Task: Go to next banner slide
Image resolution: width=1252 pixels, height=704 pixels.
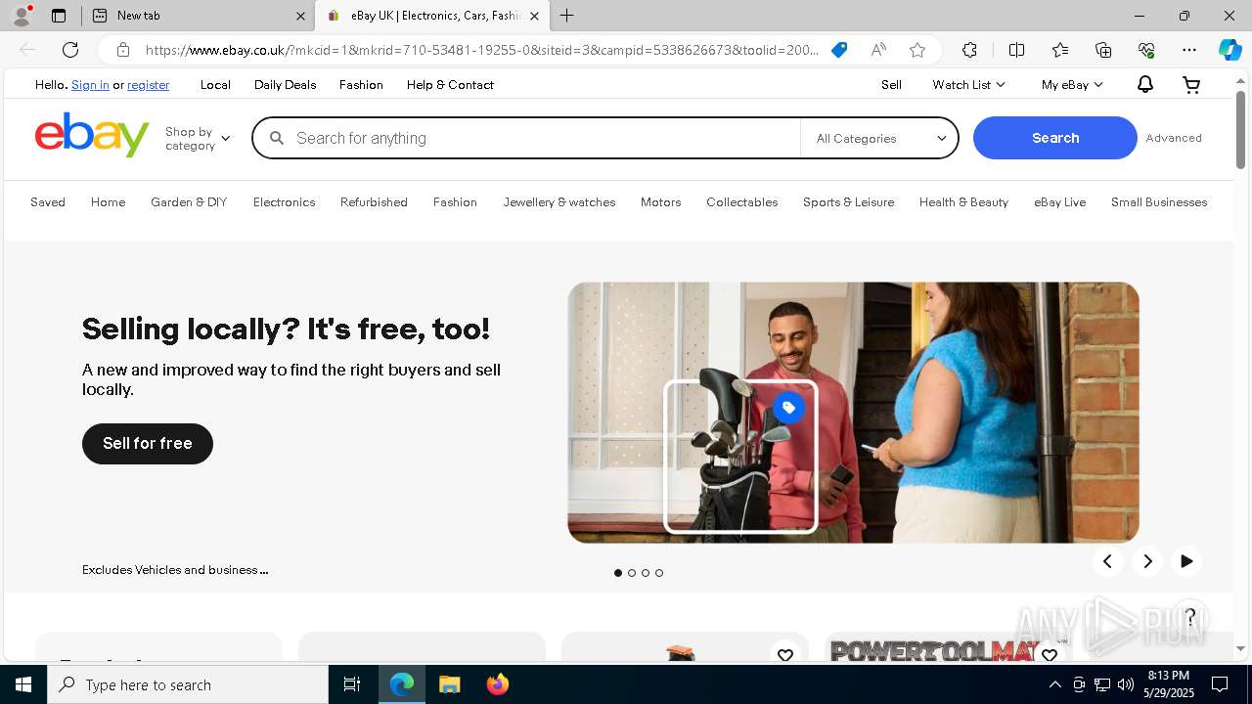Action: coord(1147,561)
